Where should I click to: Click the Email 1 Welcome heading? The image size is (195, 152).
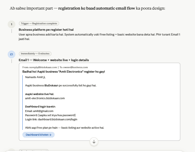point(54,60)
